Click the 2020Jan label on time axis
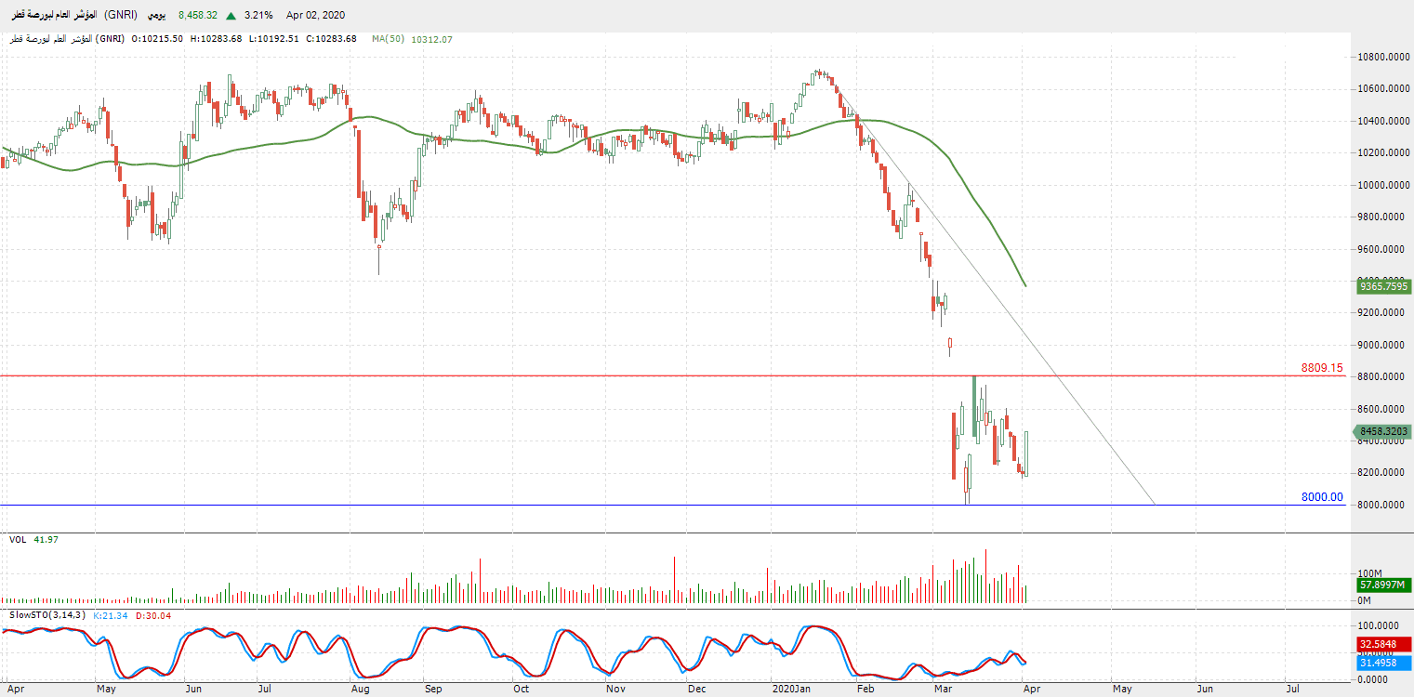 click(x=791, y=690)
